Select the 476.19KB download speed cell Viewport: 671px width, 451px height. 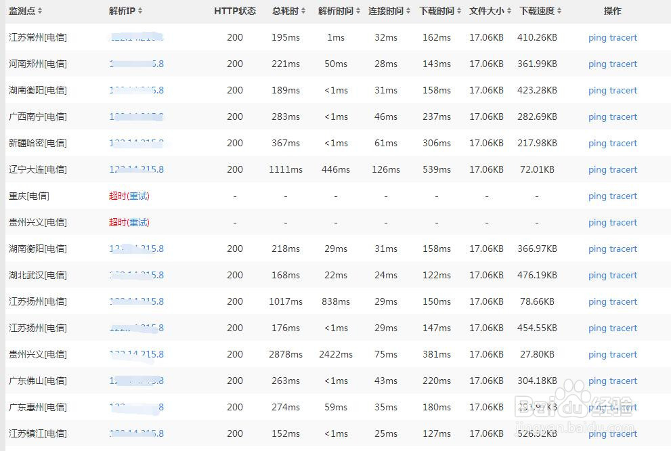click(x=537, y=275)
